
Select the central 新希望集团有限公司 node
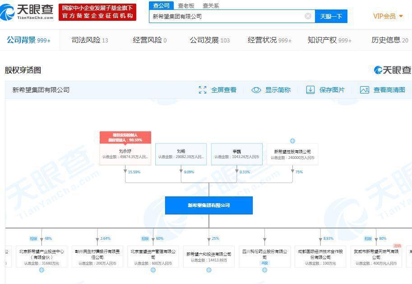tap(209, 205)
